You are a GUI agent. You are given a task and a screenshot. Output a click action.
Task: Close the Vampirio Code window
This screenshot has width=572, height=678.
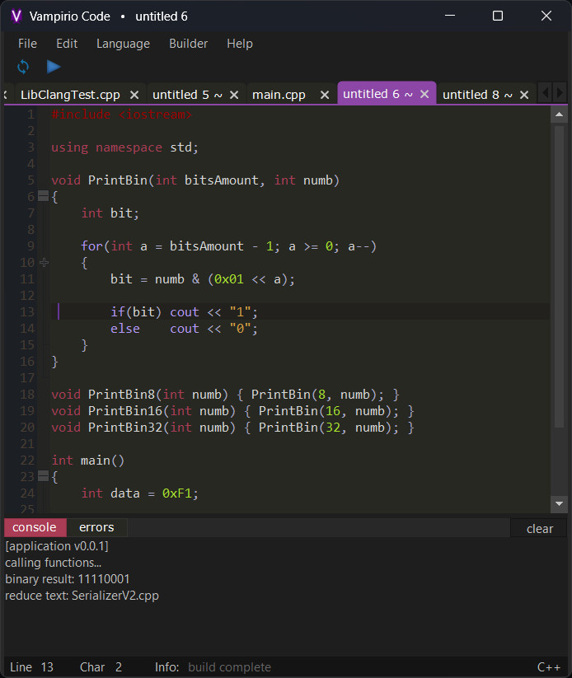546,16
